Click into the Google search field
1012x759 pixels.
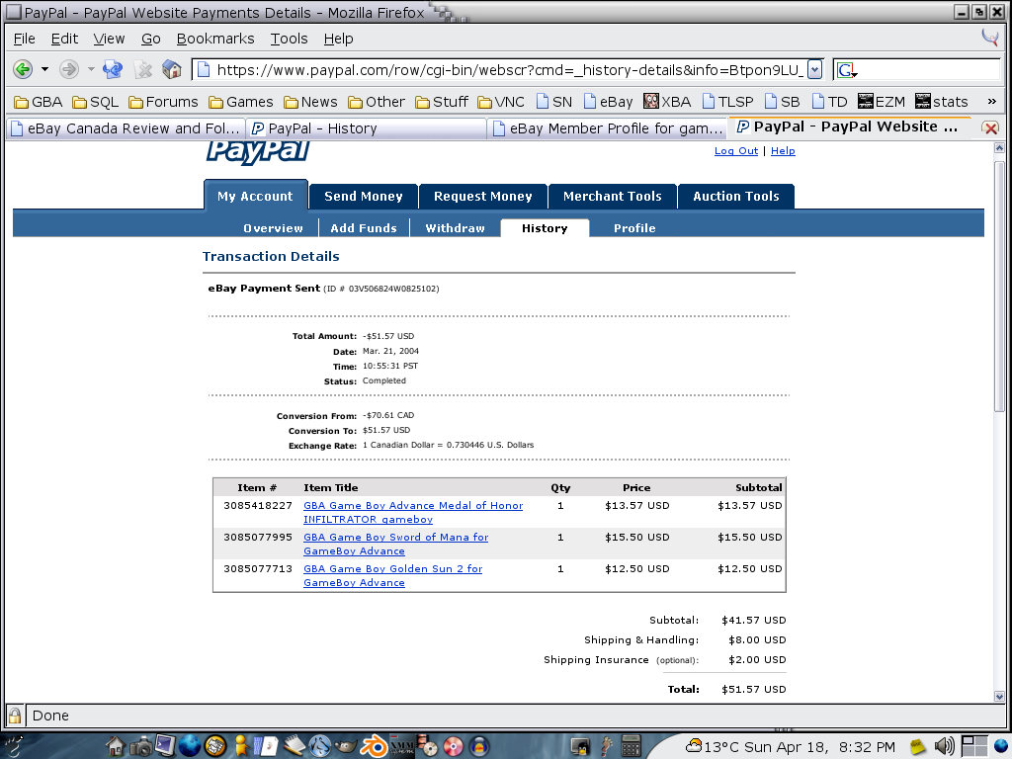(929, 70)
